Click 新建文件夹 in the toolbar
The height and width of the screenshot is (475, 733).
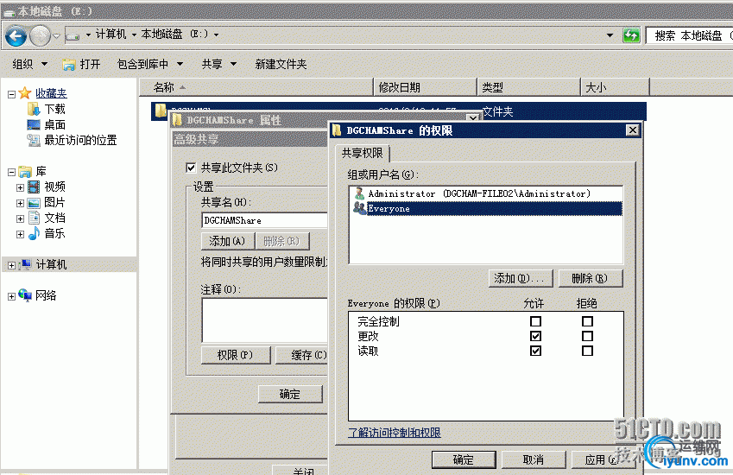click(281, 64)
